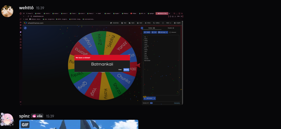This screenshot has width=281, height=129.
Task: Click the Loyal wheel slice
Action: coord(88,42)
